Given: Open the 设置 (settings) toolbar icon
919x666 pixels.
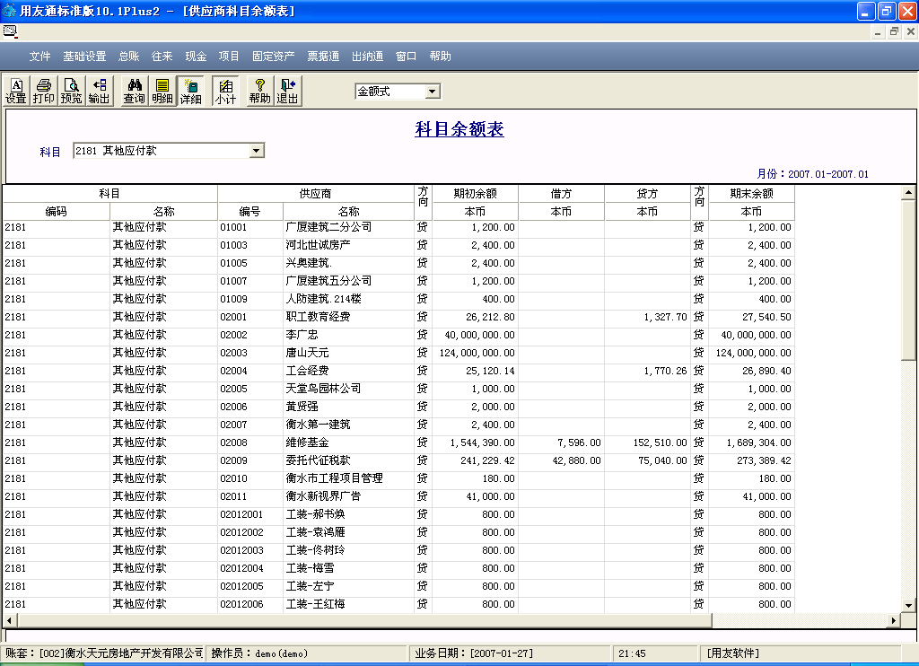Looking at the screenshot, I should pos(16,91).
